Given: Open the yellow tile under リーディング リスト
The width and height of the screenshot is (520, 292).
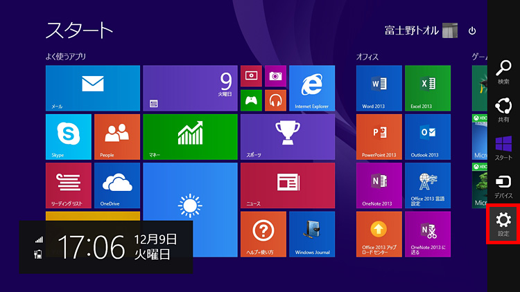Looking at the screenshot, I should tap(93, 216).
